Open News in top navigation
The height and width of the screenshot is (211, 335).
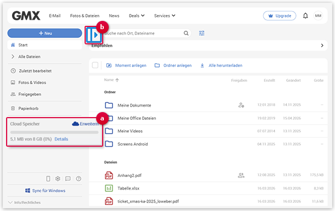pyautogui.click(x=114, y=15)
